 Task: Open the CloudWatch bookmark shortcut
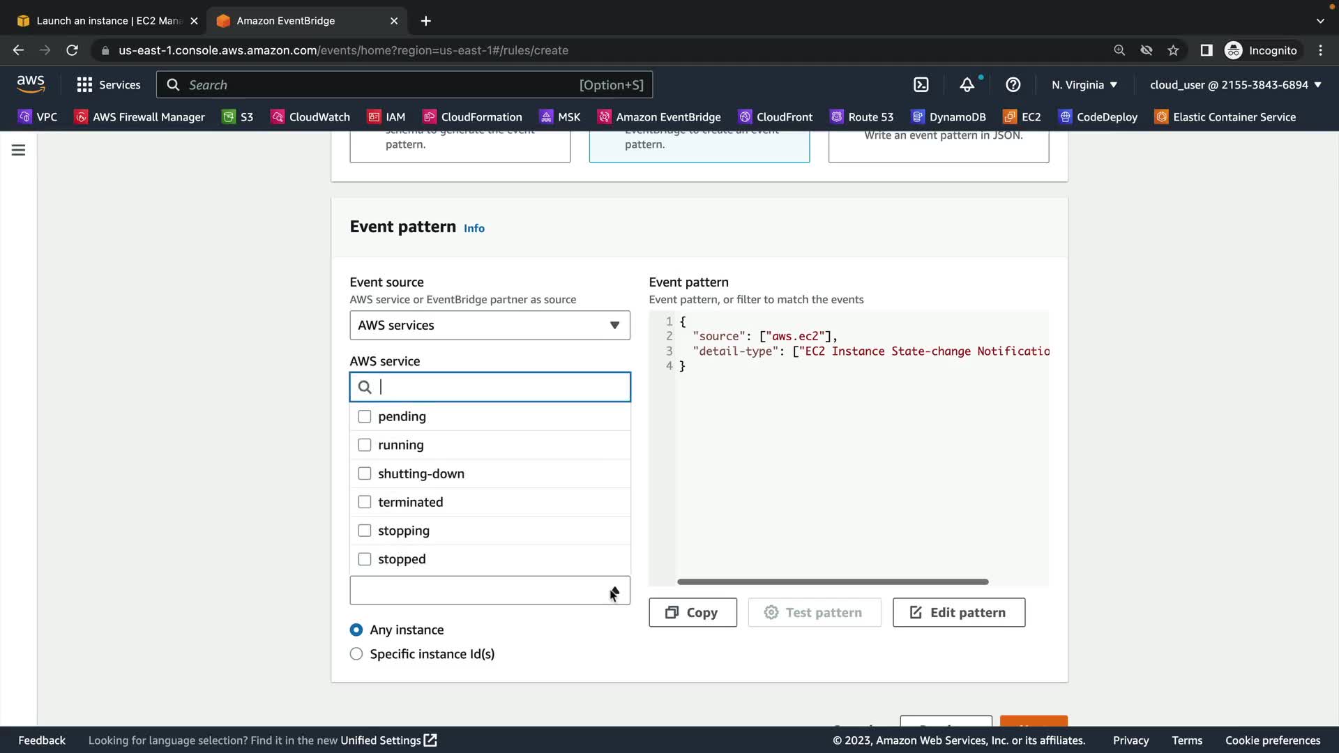point(310,117)
